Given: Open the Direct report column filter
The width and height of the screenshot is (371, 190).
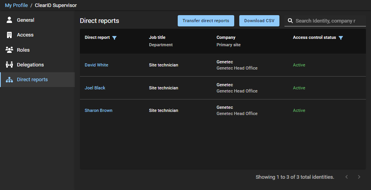Looking at the screenshot, I should [x=114, y=38].
